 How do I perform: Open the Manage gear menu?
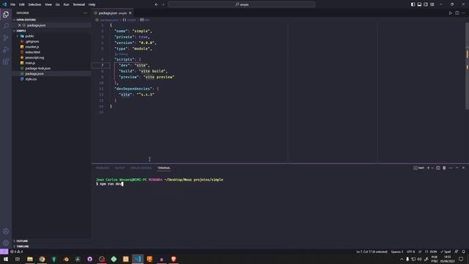[x=6, y=243]
